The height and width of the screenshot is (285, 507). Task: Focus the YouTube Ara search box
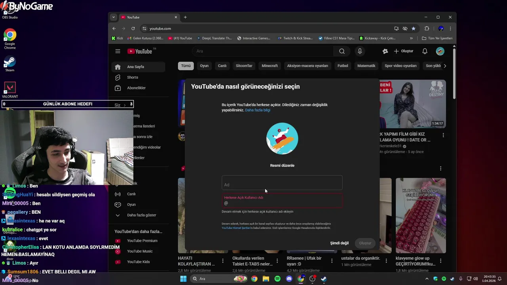point(263,51)
